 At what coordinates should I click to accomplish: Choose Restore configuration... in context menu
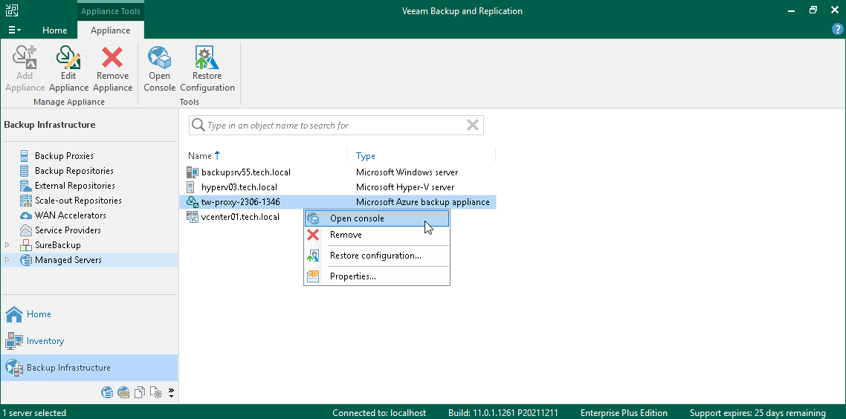click(377, 256)
